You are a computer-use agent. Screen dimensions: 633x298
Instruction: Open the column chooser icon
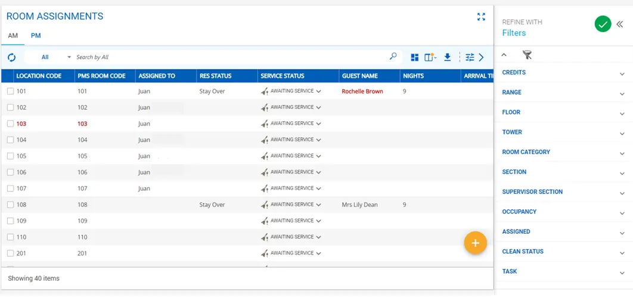click(x=430, y=58)
